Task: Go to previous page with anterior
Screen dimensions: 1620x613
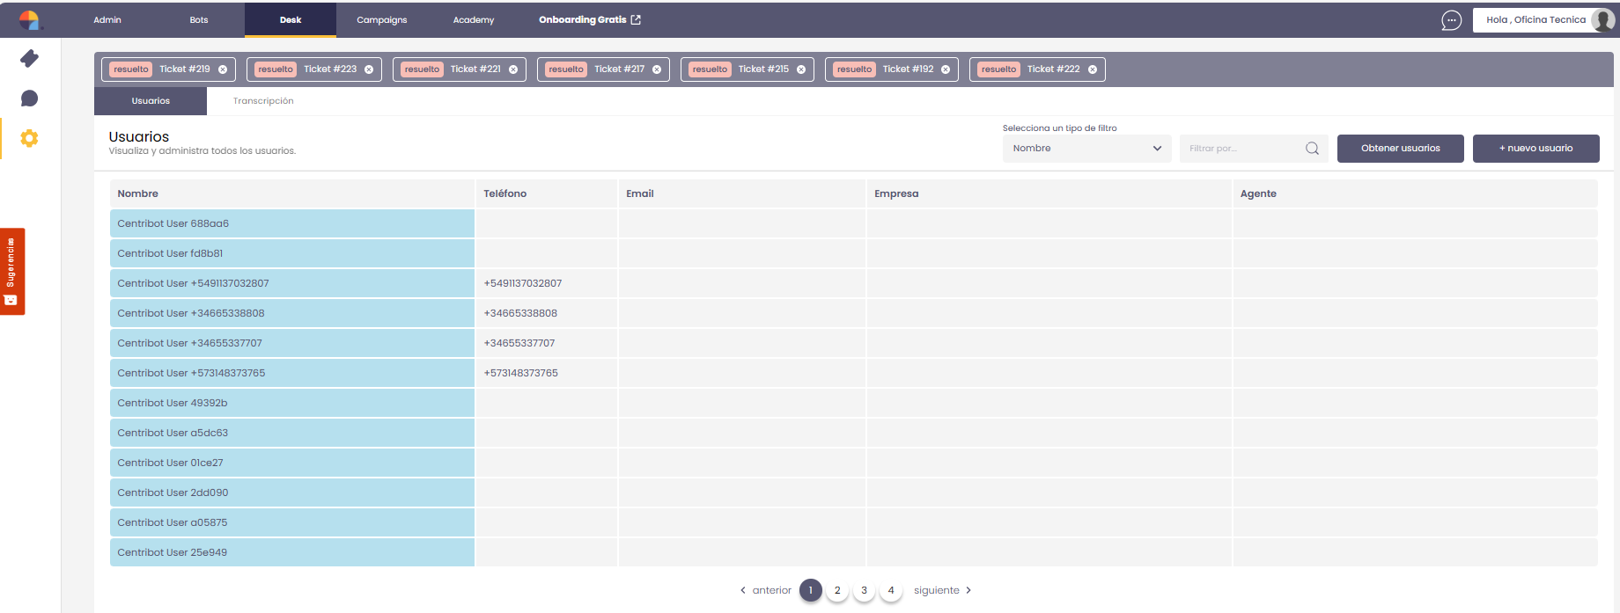Action: click(766, 590)
